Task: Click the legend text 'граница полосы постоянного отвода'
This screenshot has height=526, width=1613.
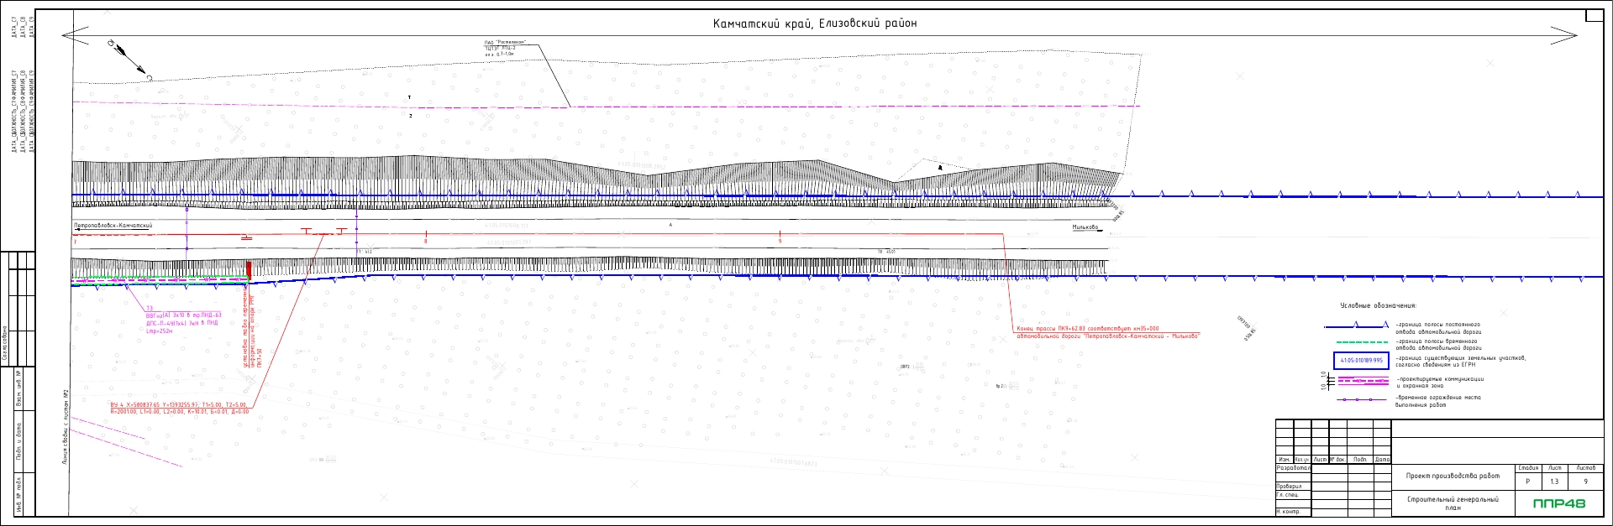Action: click(1438, 327)
